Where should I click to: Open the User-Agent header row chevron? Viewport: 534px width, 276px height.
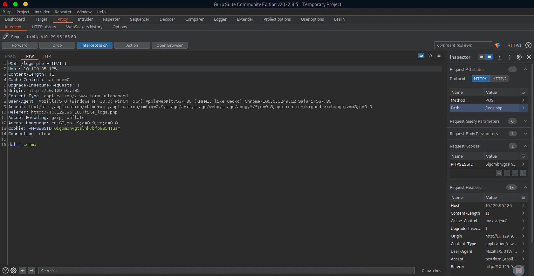point(523,251)
